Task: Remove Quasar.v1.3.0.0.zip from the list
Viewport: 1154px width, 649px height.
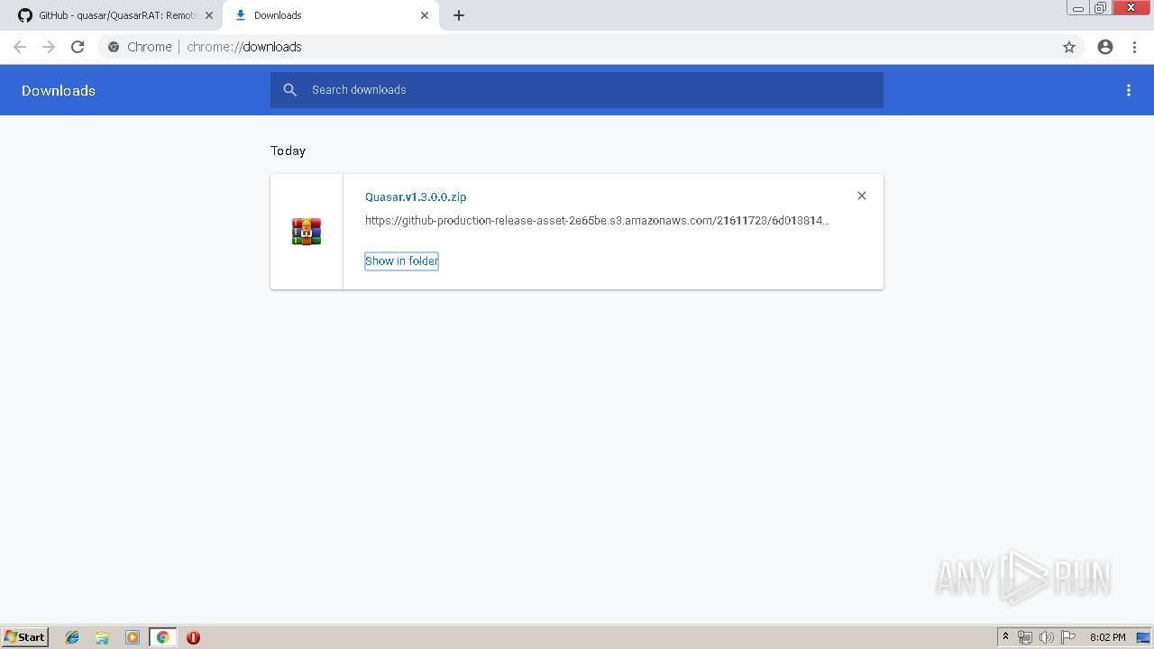Action: pyautogui.click(x=862, y=196)
